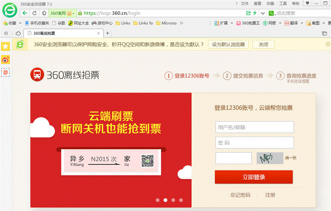
Task: Open the 帮助 menu
Action: coord(296,3)
